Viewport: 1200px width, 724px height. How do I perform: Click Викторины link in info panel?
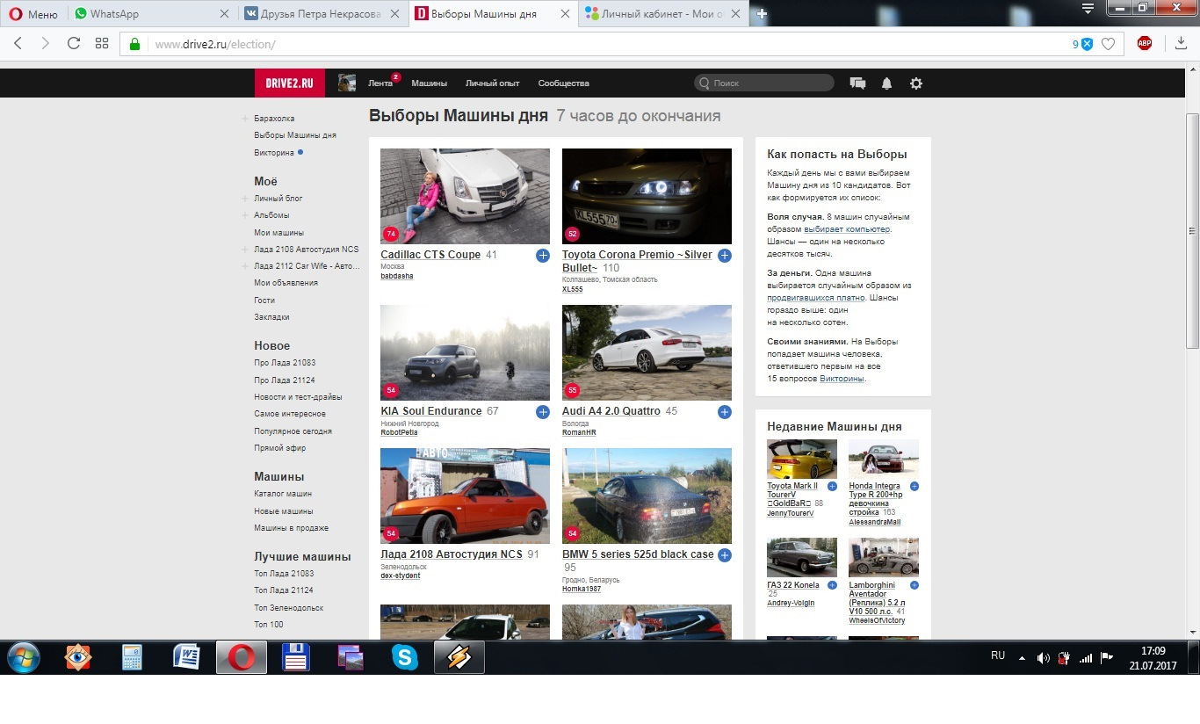[842, 379]
